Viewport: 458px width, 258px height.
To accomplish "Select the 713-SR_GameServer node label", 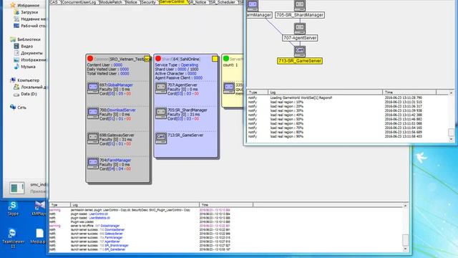I will pyautogui.click(x=300, y=61).
